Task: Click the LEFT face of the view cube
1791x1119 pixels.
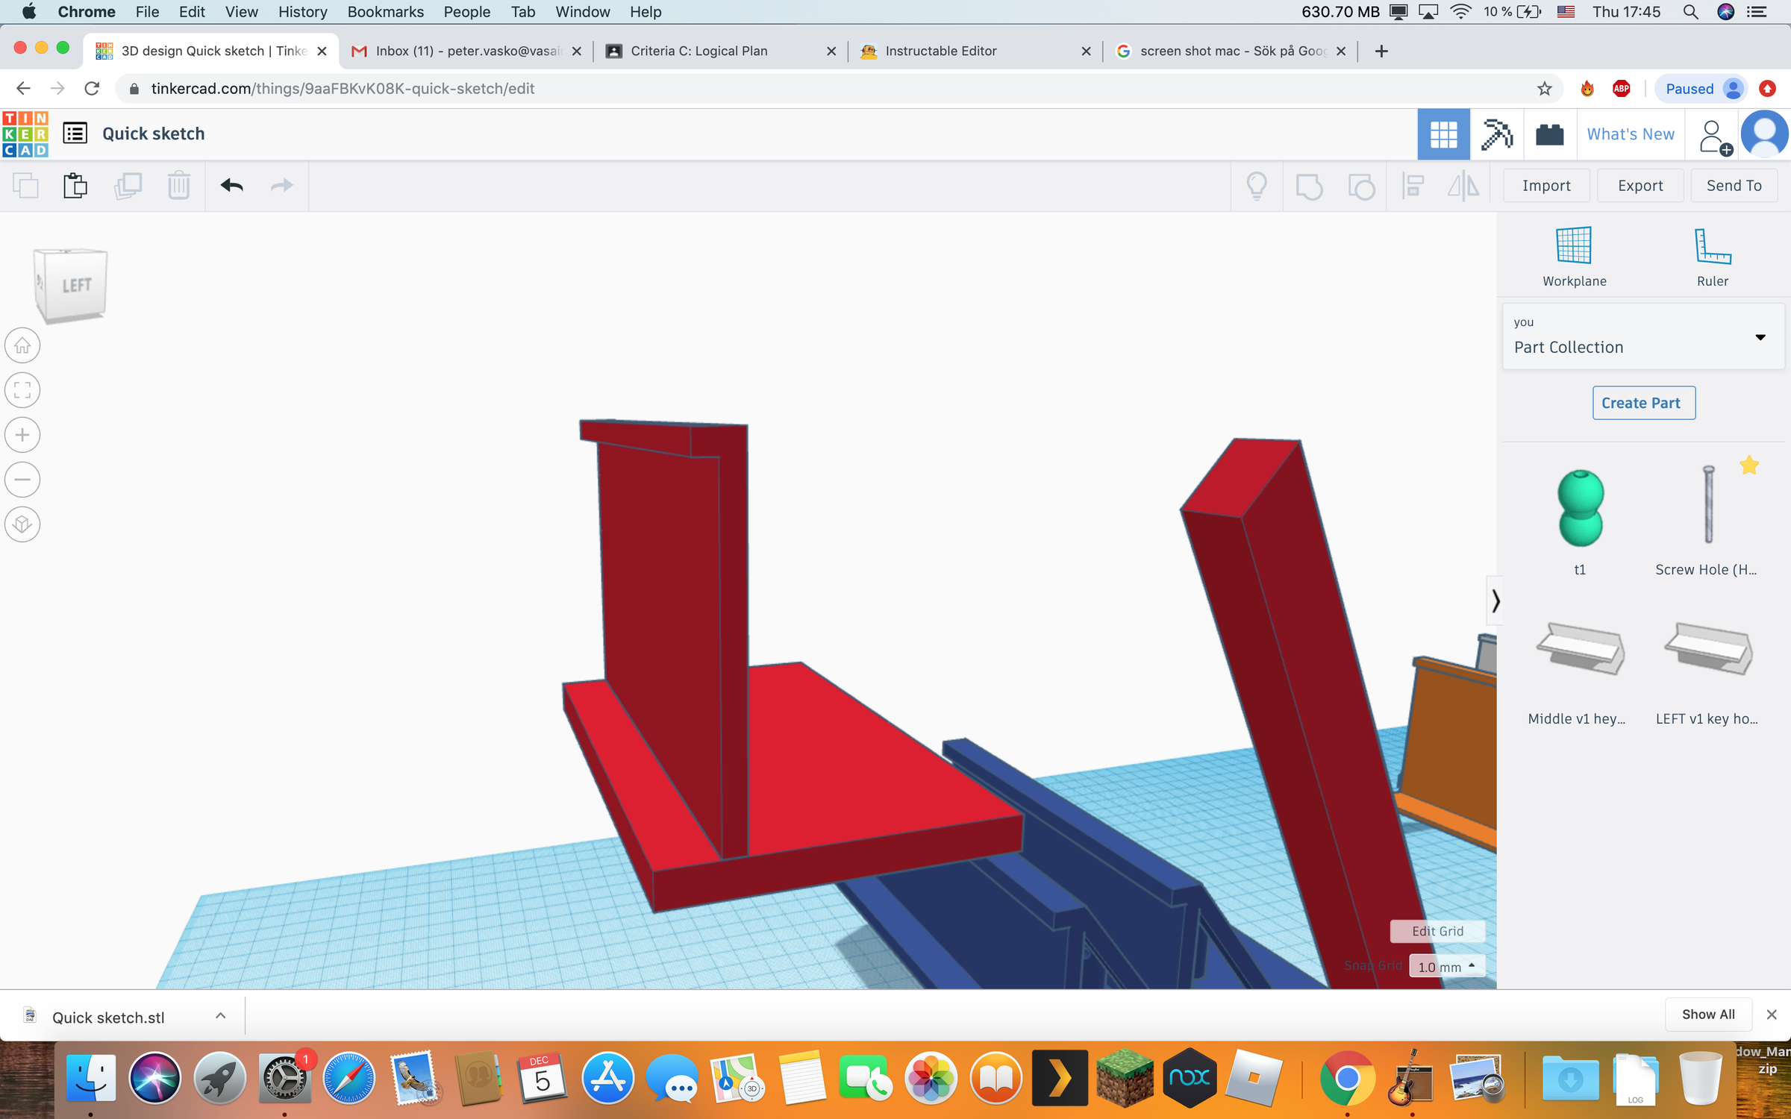Action: tap(75, 285)
